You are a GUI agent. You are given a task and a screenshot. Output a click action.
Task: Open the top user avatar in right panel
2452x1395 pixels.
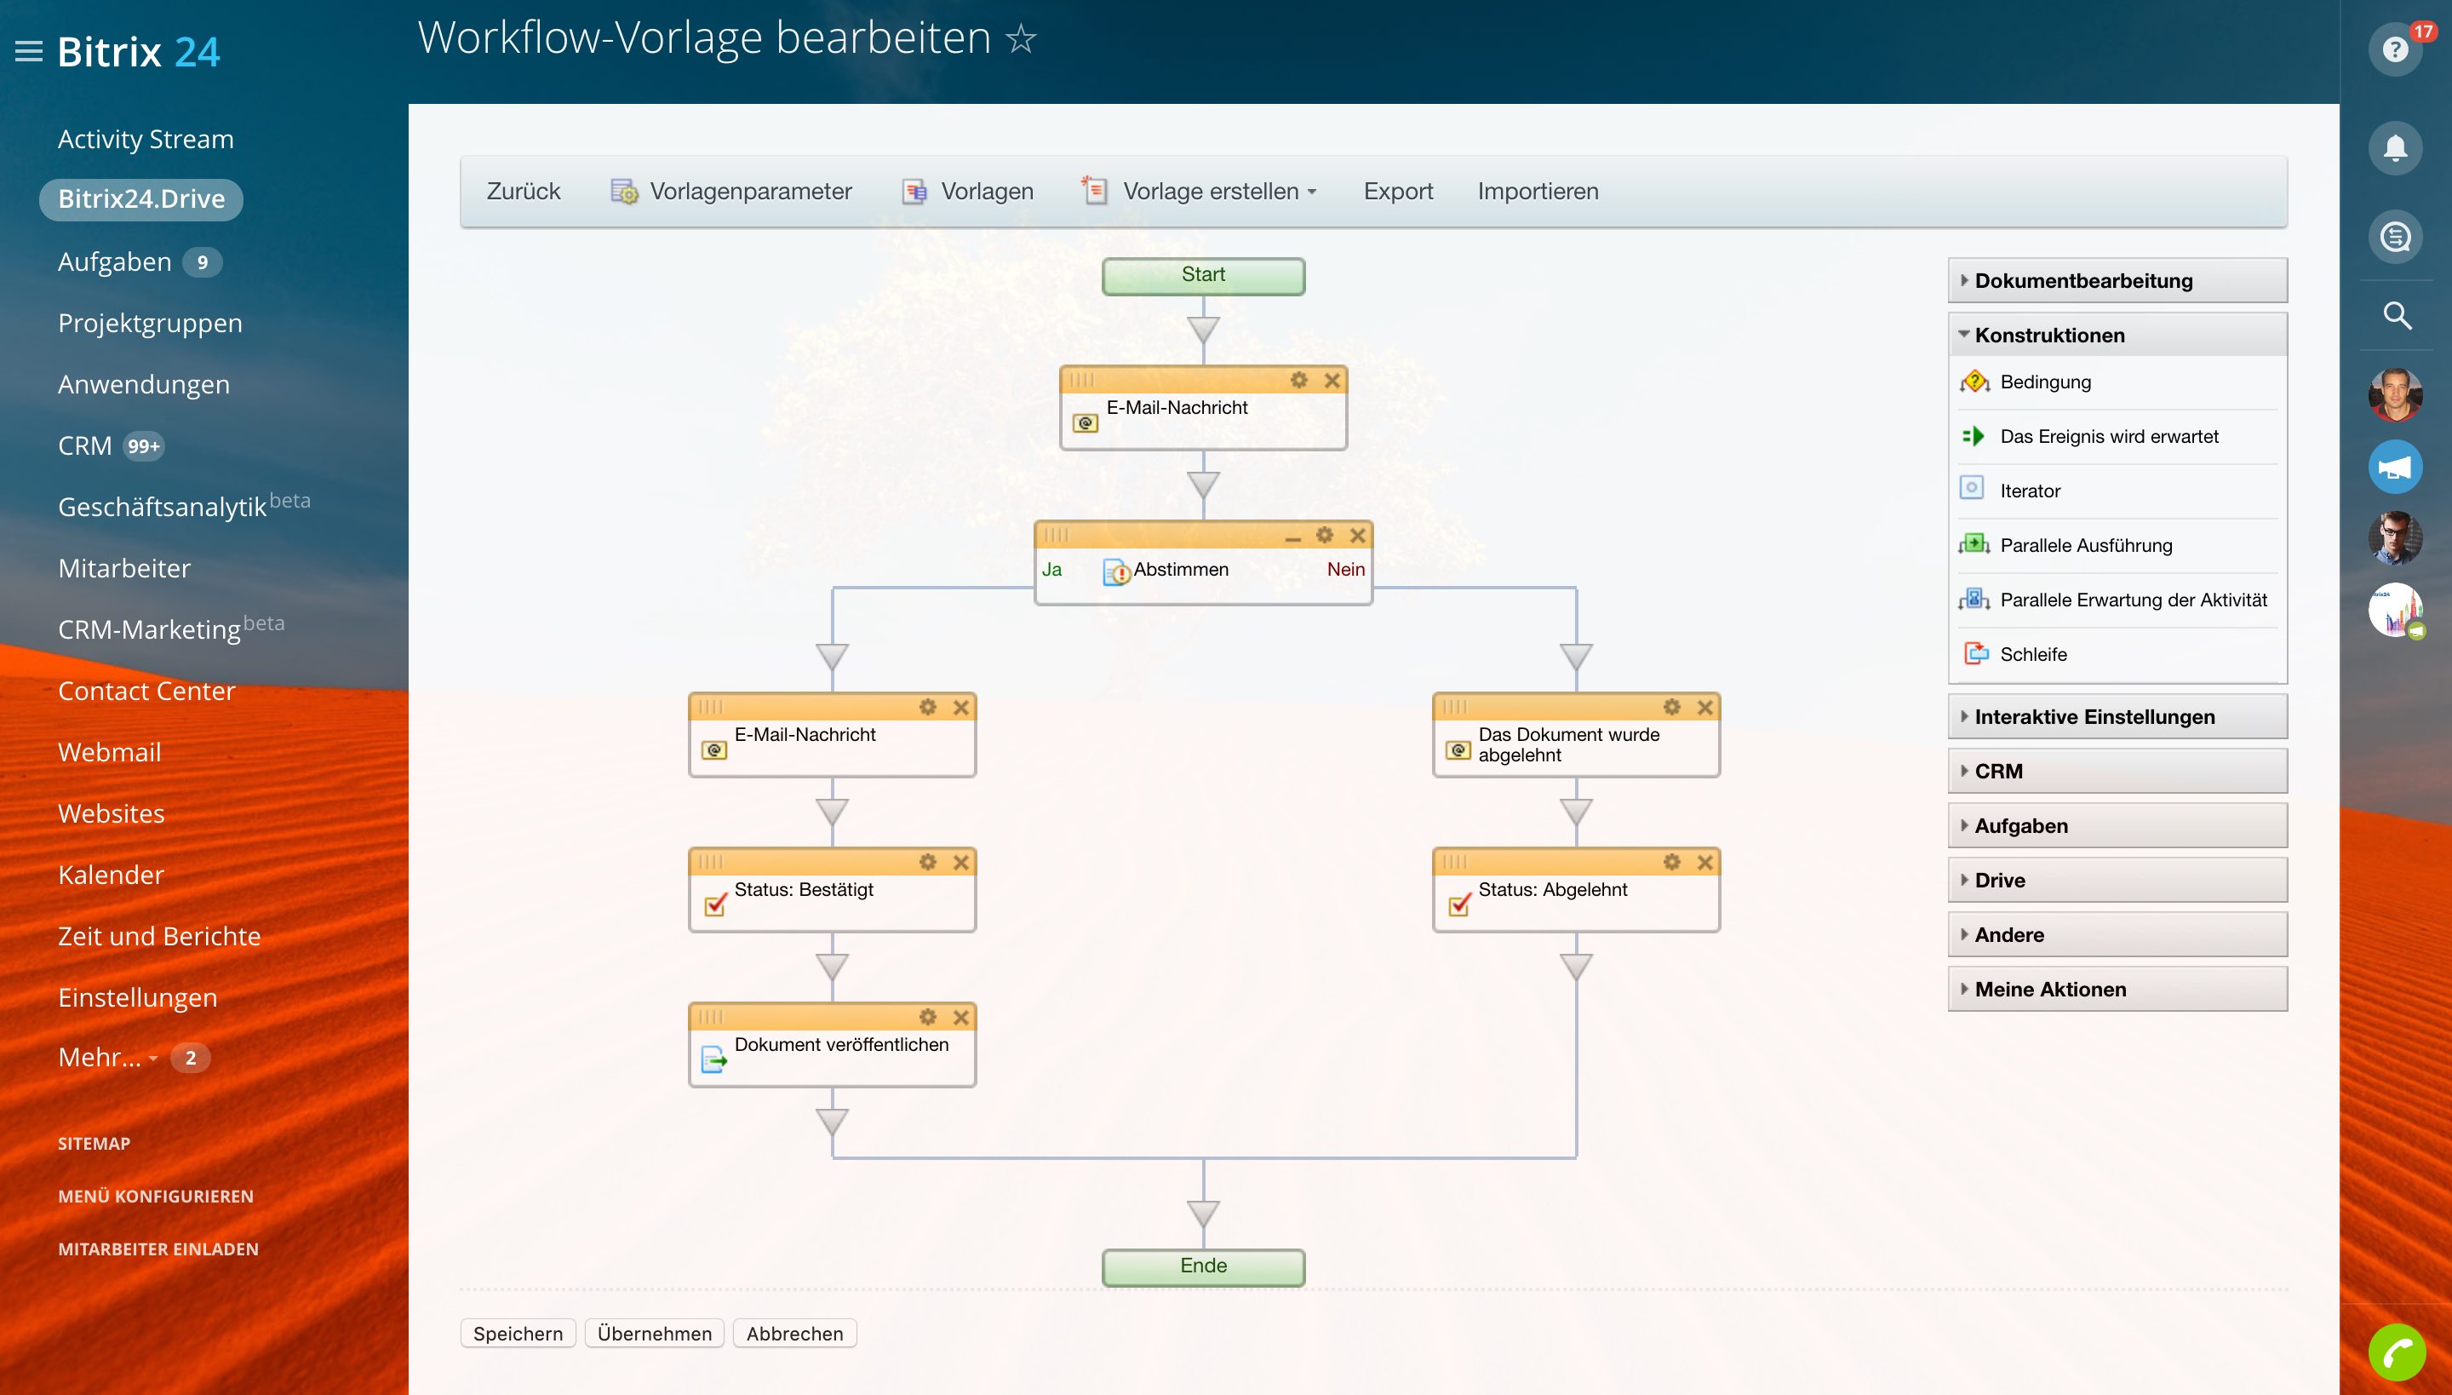[2394, 395]
